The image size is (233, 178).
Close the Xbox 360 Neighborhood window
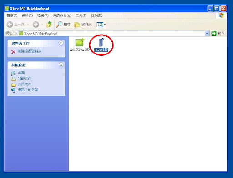(x=223, y=9)
